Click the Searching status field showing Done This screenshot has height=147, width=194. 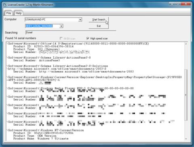point(71,32)
